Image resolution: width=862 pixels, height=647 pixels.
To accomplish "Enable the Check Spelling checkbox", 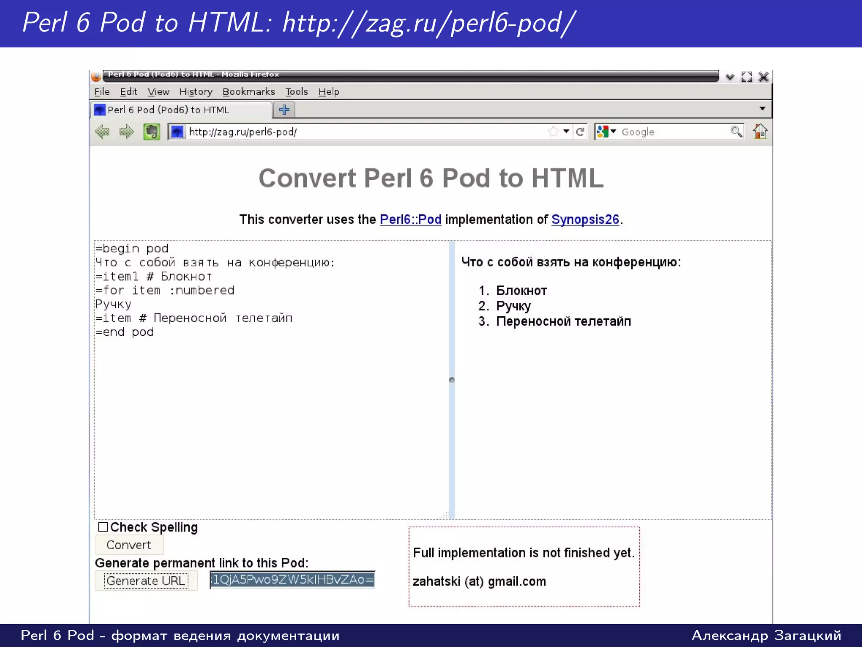I will pyautogui.click(x=103, y=527).
